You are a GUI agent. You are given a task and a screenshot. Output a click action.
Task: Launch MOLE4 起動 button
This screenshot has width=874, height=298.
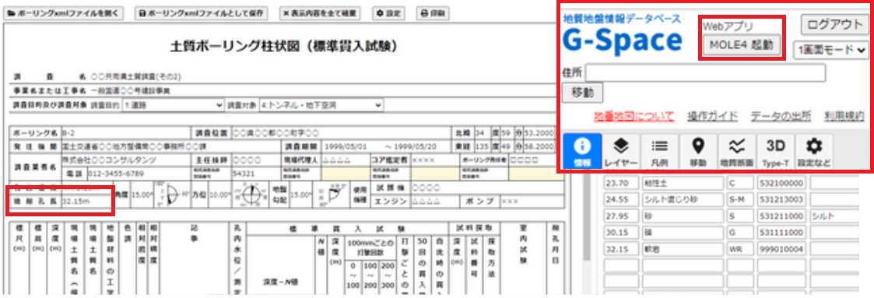742,45
